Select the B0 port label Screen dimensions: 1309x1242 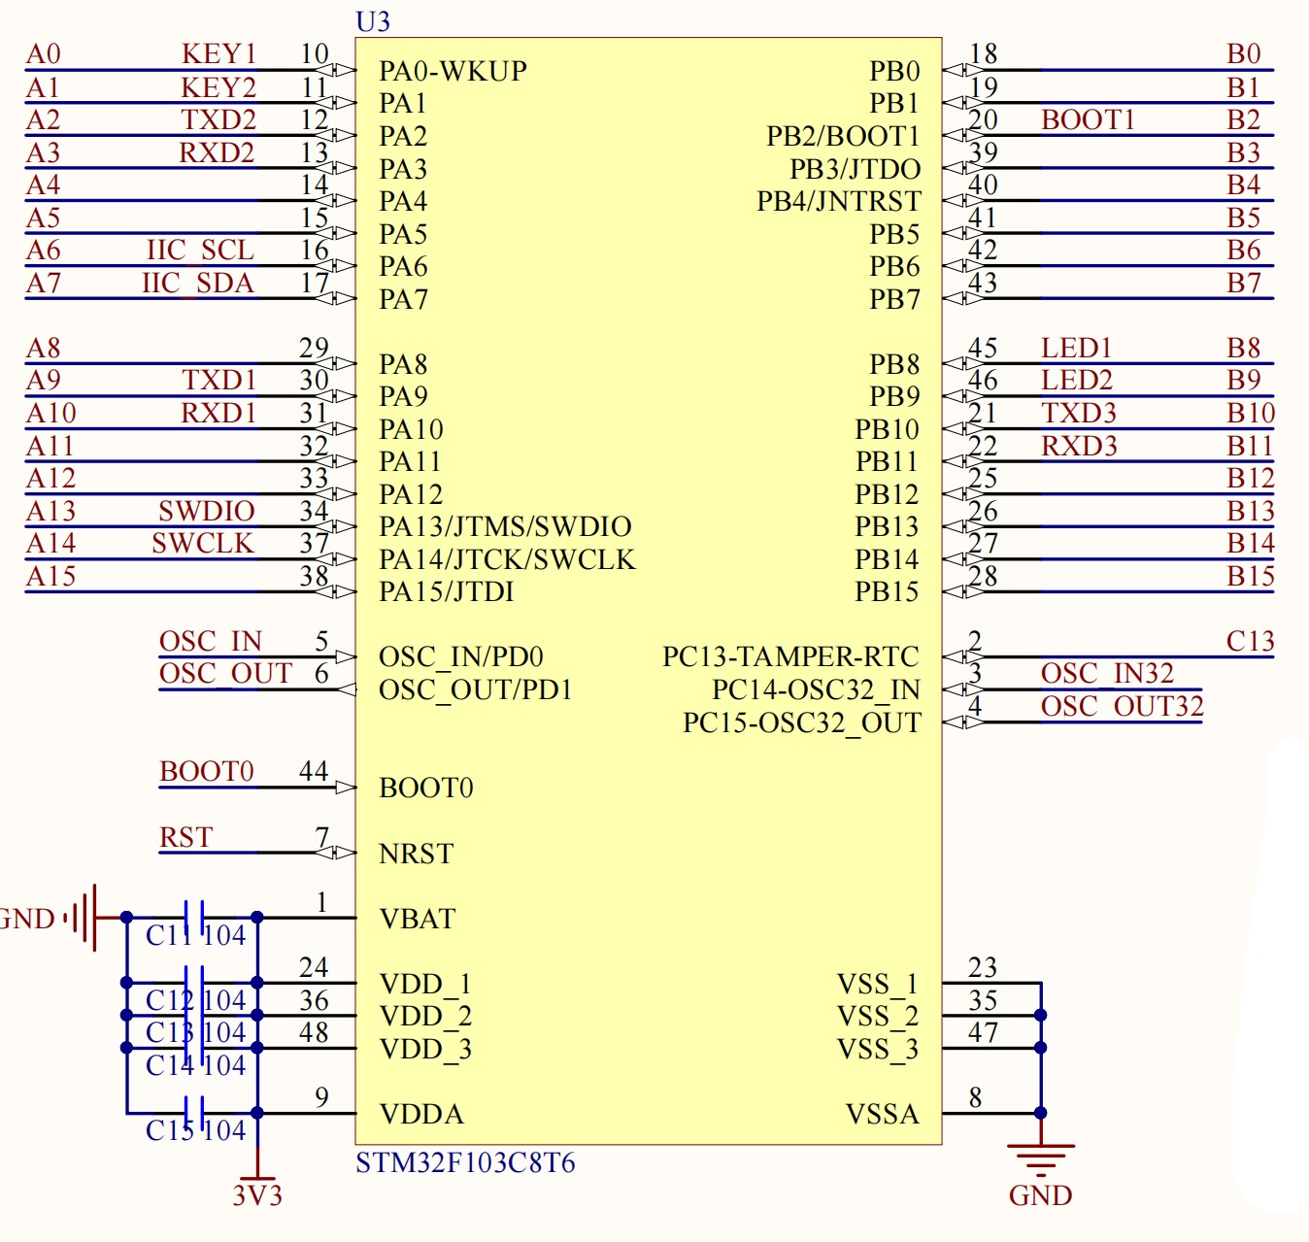click(x=1244, y=53)
